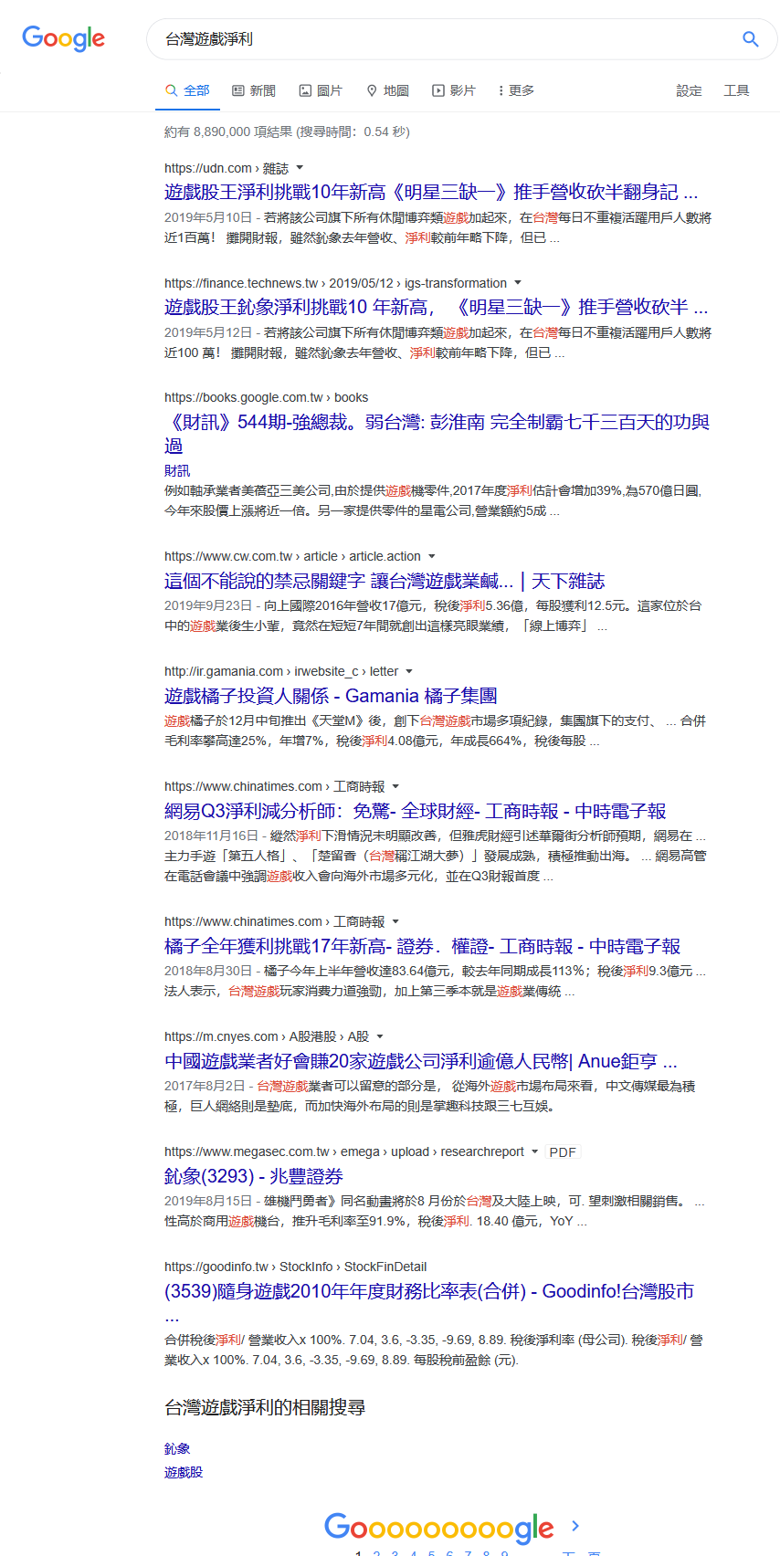Select the 全部 tab
The width and height of the screenshot is (780, 1556).
(187, 90)
